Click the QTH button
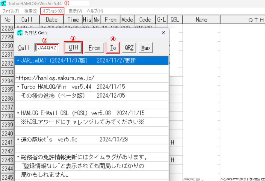The width and height of the screenshot is (265, 181). tap(73, 48)
